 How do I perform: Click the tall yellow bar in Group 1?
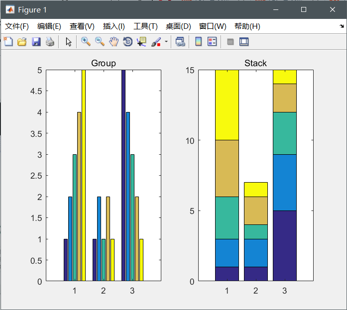[84, 175]
